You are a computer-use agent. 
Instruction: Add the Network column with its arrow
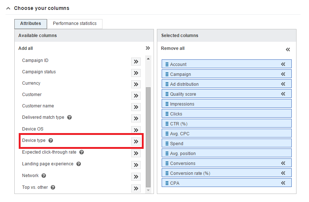[136, 177]
